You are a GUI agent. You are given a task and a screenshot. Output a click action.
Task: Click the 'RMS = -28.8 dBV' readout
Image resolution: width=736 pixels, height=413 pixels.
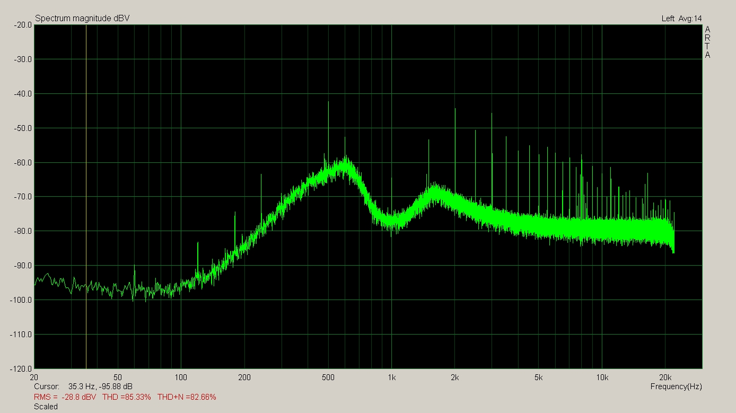pyautogui.click(x=65, y=397)
